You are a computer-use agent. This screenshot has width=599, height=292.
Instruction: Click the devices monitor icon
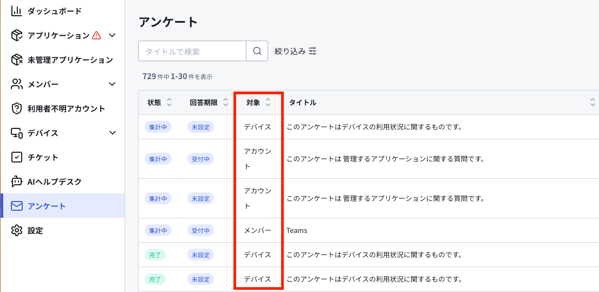[16, 133]
